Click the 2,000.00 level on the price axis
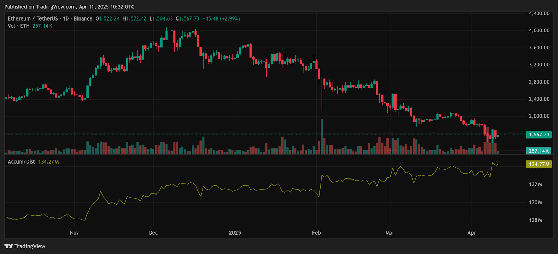Image resolution: width=558 pixels, height=254 pixels. [x=539, y=116]
